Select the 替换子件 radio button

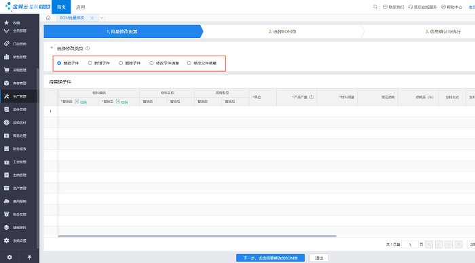click(x=60, y=63)
